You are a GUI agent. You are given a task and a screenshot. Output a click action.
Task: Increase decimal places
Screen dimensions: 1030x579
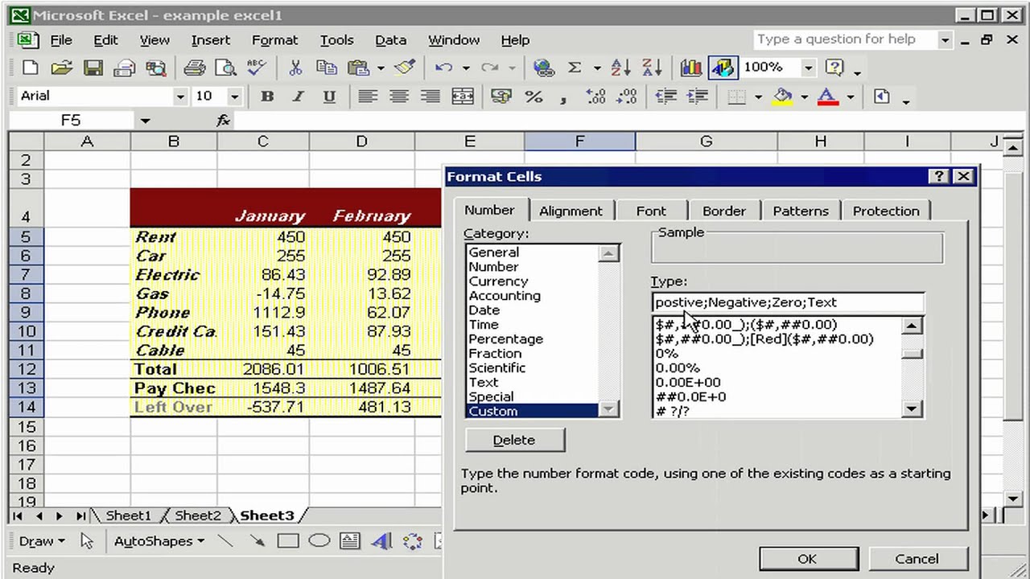click(x=595, y=96)
